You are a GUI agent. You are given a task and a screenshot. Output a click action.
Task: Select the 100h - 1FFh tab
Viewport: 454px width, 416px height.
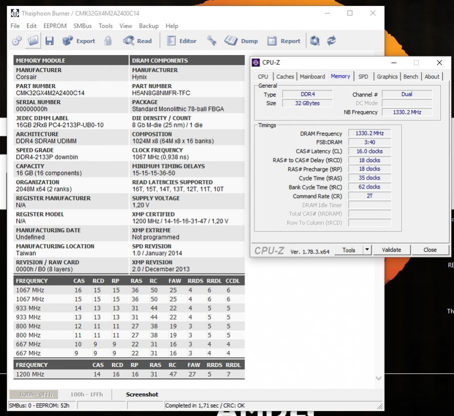tap(87, 394)
